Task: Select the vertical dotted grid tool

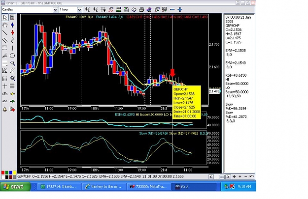Action: pos(5,78)
